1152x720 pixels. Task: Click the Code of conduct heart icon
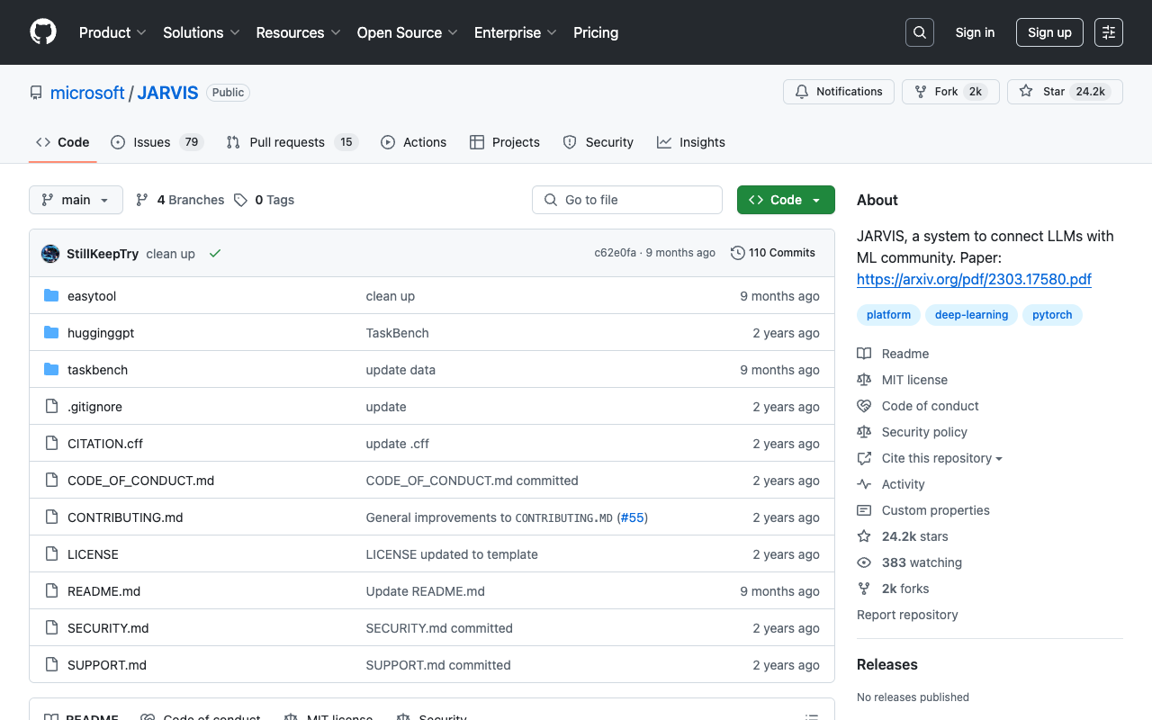pos(864,406)
